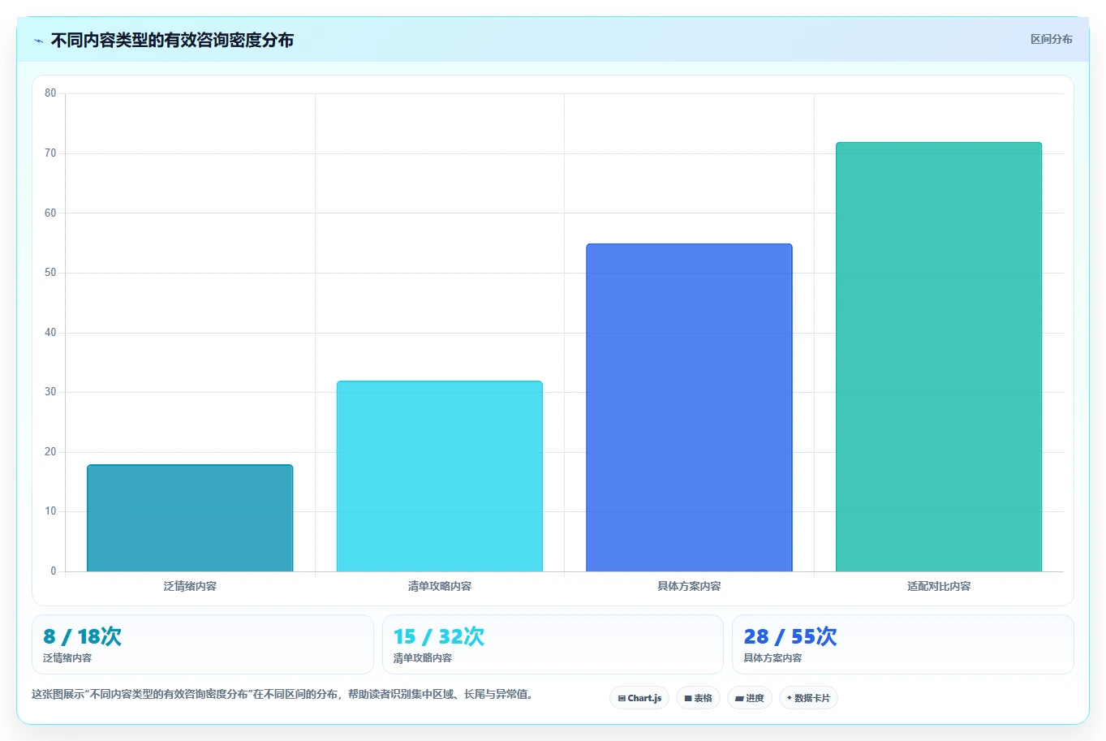This screenshot has height=741, width=1106.
Task: Click the 进度 tag chip
Action: click(750, 698)
